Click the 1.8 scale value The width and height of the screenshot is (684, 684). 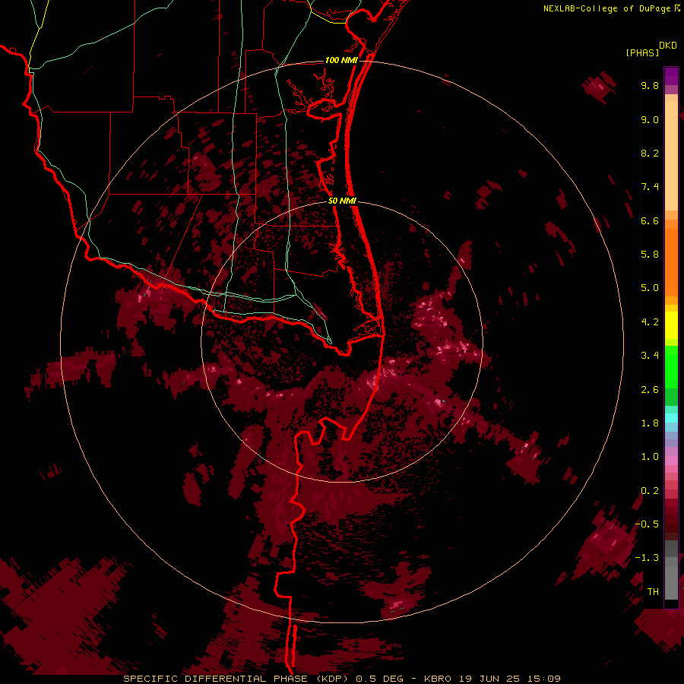tap(650, 423)
